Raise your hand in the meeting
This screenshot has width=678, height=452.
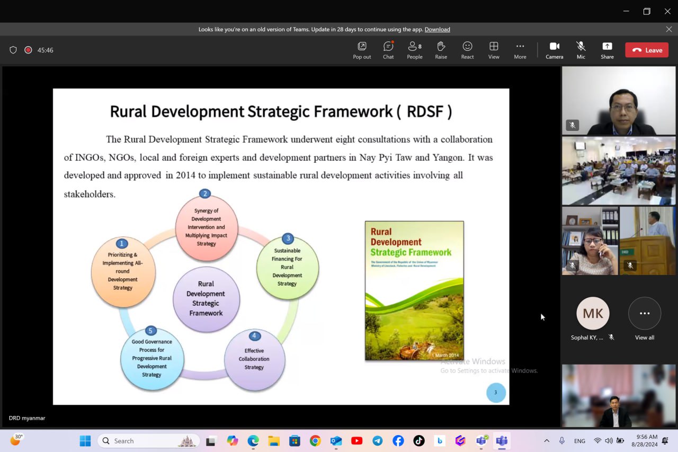pos(441,50)
